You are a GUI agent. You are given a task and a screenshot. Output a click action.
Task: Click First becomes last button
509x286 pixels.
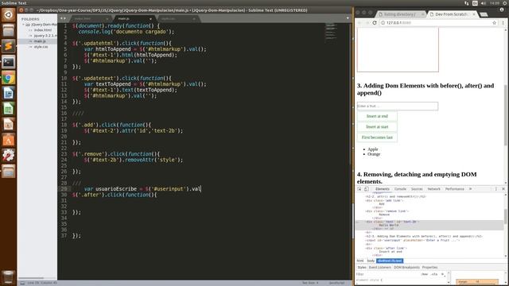pos(377,137)
